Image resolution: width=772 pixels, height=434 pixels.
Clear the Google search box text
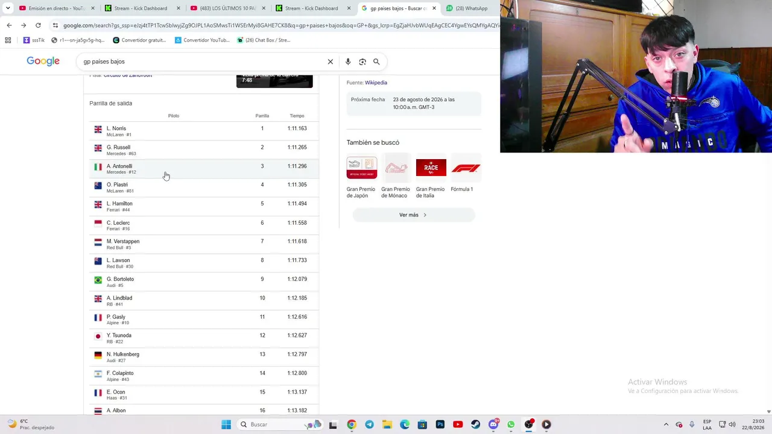coord(331,61)
